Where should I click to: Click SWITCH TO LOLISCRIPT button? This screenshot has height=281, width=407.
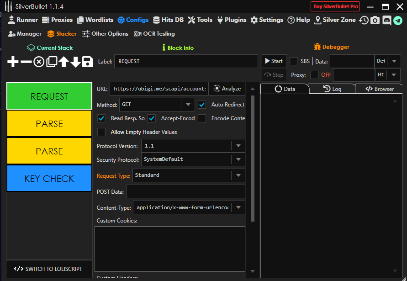[49, 269]
